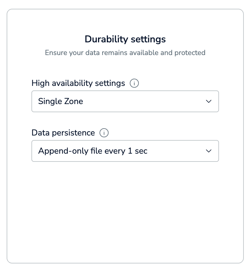Click the 'Data persistence' label
Image resolution: width=245 pixels, height=271 pixels.
click(63, 133)
